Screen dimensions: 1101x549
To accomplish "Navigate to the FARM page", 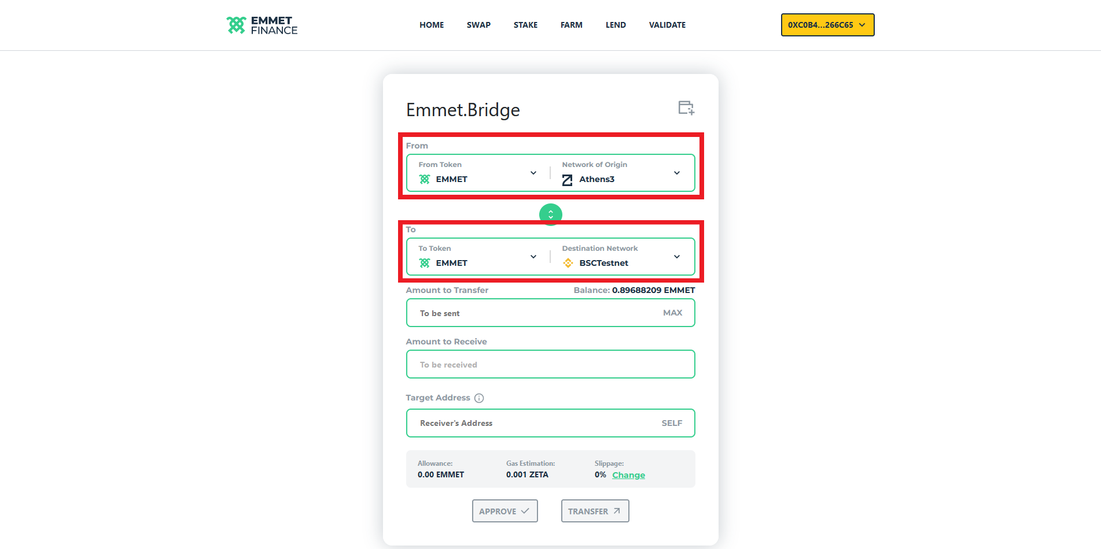I will tap(571, 25).
